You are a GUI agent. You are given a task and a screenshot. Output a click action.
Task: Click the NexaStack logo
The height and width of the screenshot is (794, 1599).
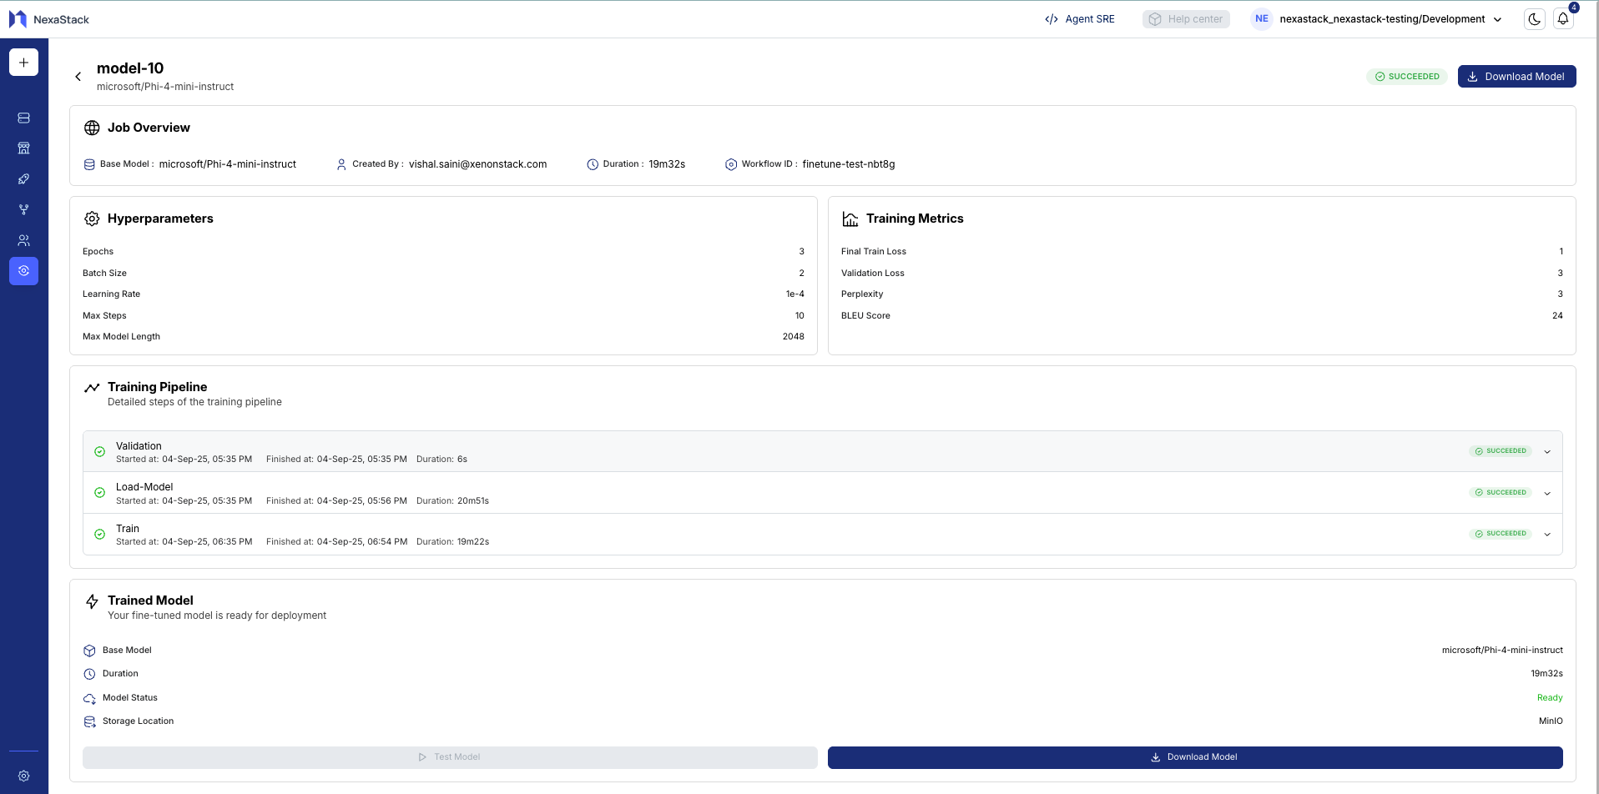49,19
